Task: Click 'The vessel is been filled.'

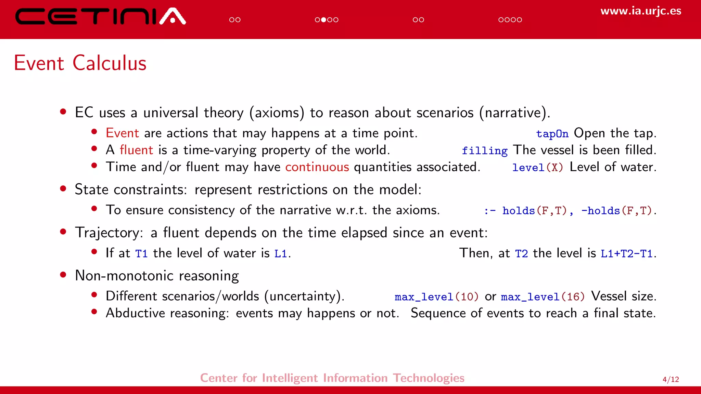Action: (585, 150)
